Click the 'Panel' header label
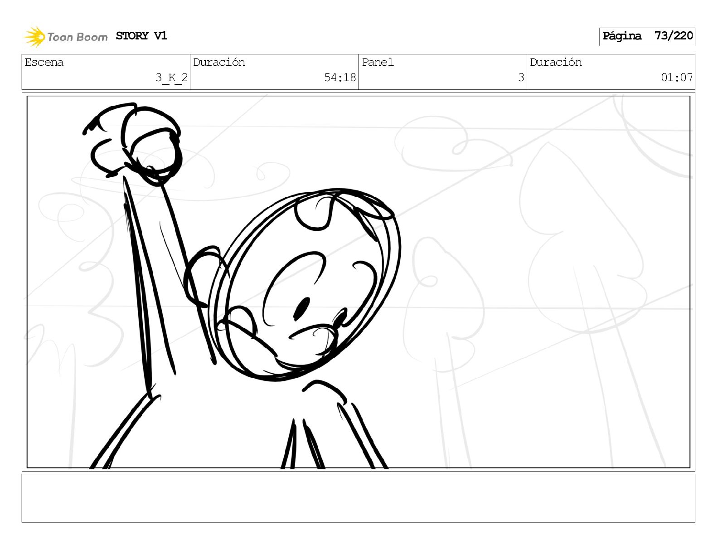This screenshot has width=718, height=555. click(378, 63)
